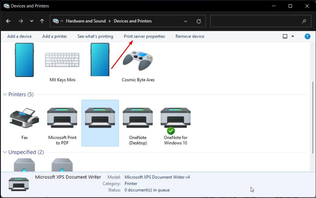This screenshot has height=198, width=316.
Task: Collapse the Unspecified section
Action: click(5, 152)
